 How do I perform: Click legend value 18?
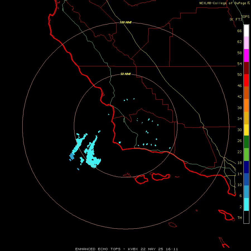(x=240, y=163)
